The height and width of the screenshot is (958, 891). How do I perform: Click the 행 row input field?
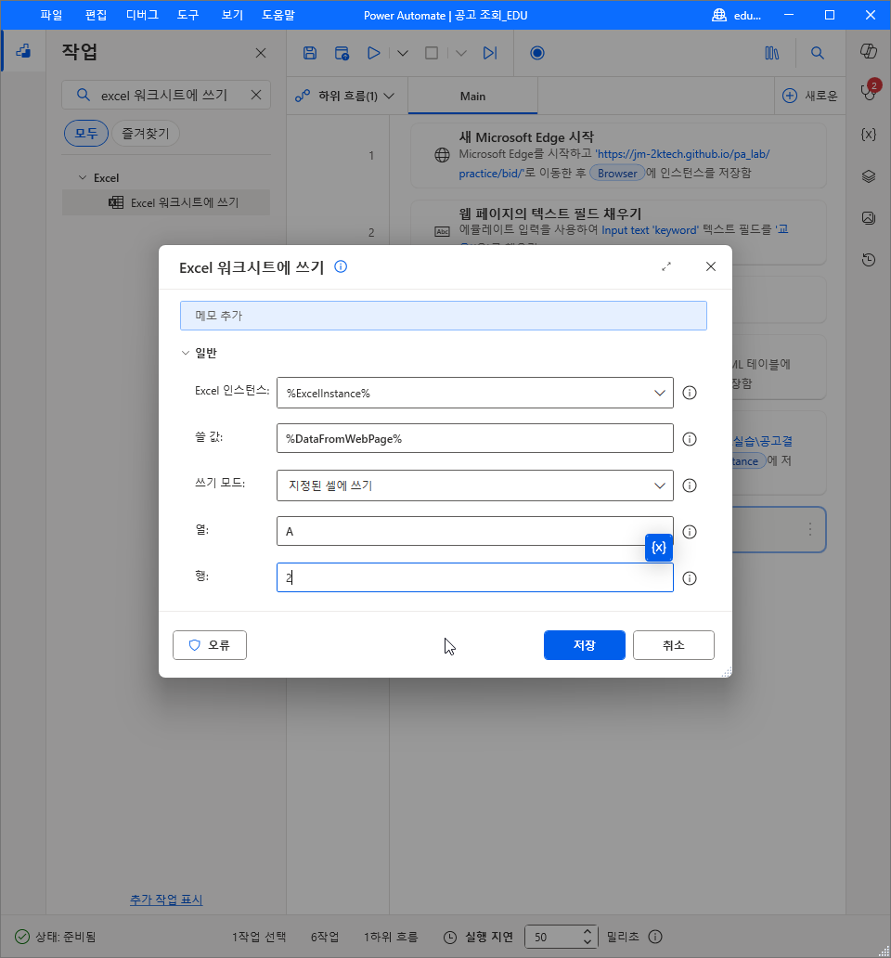tap(475, 577)
